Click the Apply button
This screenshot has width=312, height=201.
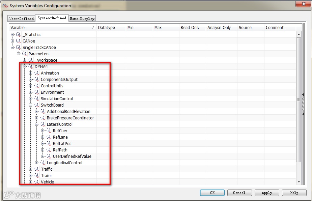(267, 193)
